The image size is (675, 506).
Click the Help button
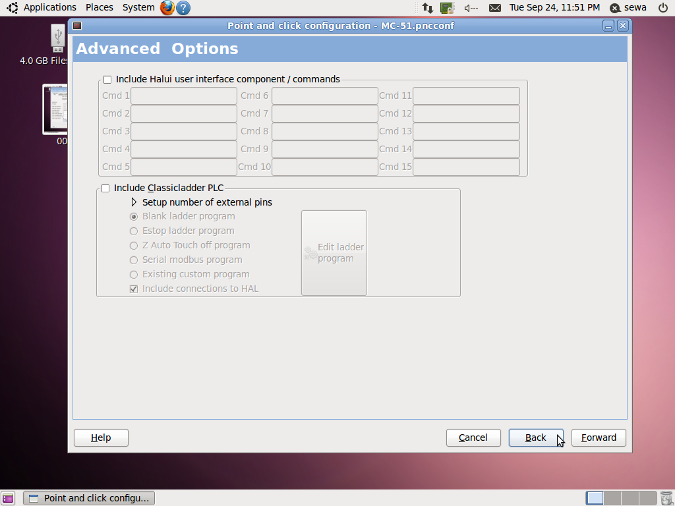click(101, 437)
